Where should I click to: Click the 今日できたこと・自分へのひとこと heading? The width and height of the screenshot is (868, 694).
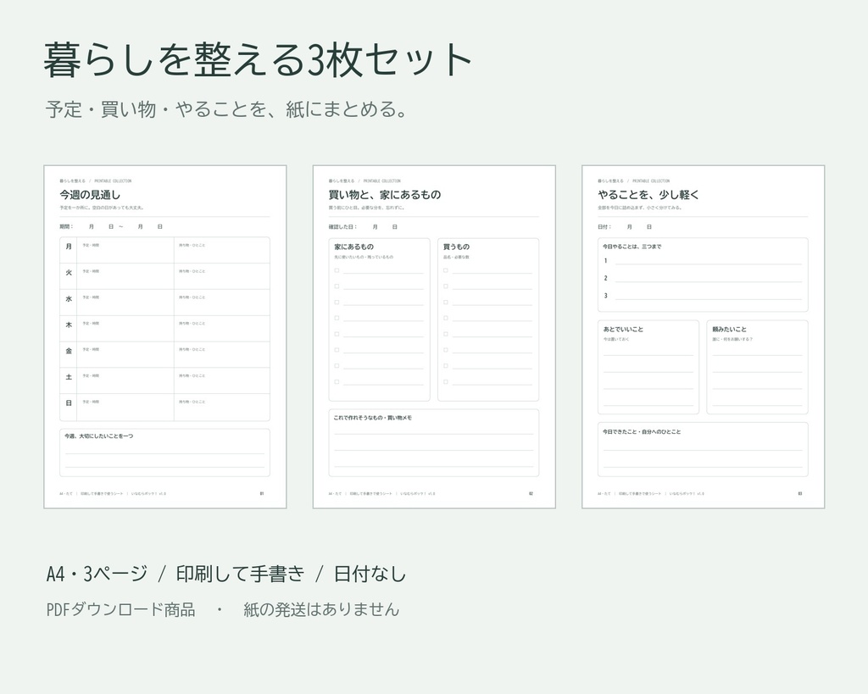[x=642, y=431]
